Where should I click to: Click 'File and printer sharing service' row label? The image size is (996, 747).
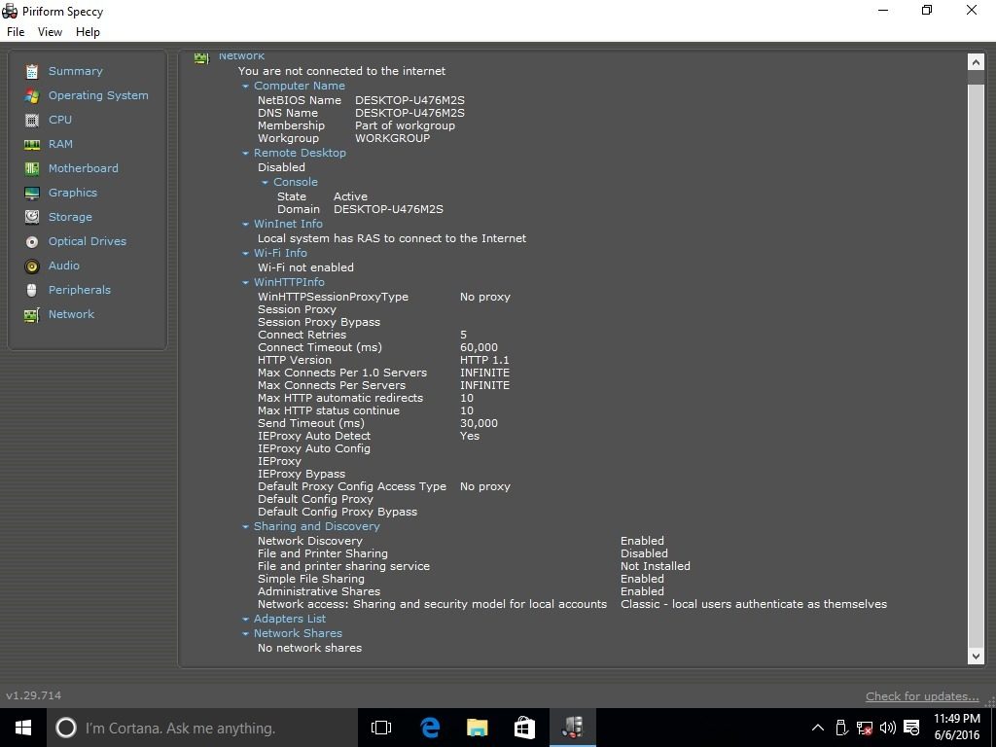(343, 567)
